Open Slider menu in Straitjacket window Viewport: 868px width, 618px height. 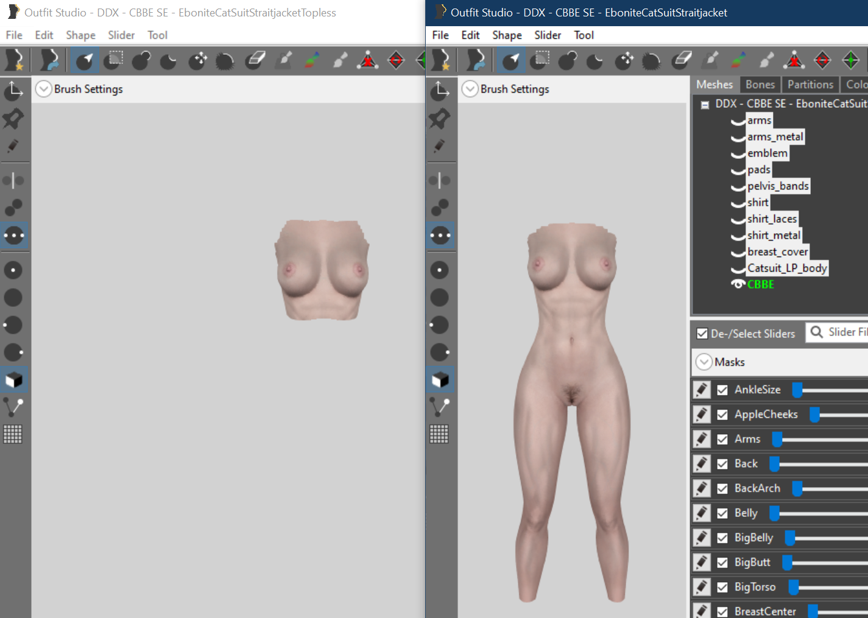tap(548, 35)
